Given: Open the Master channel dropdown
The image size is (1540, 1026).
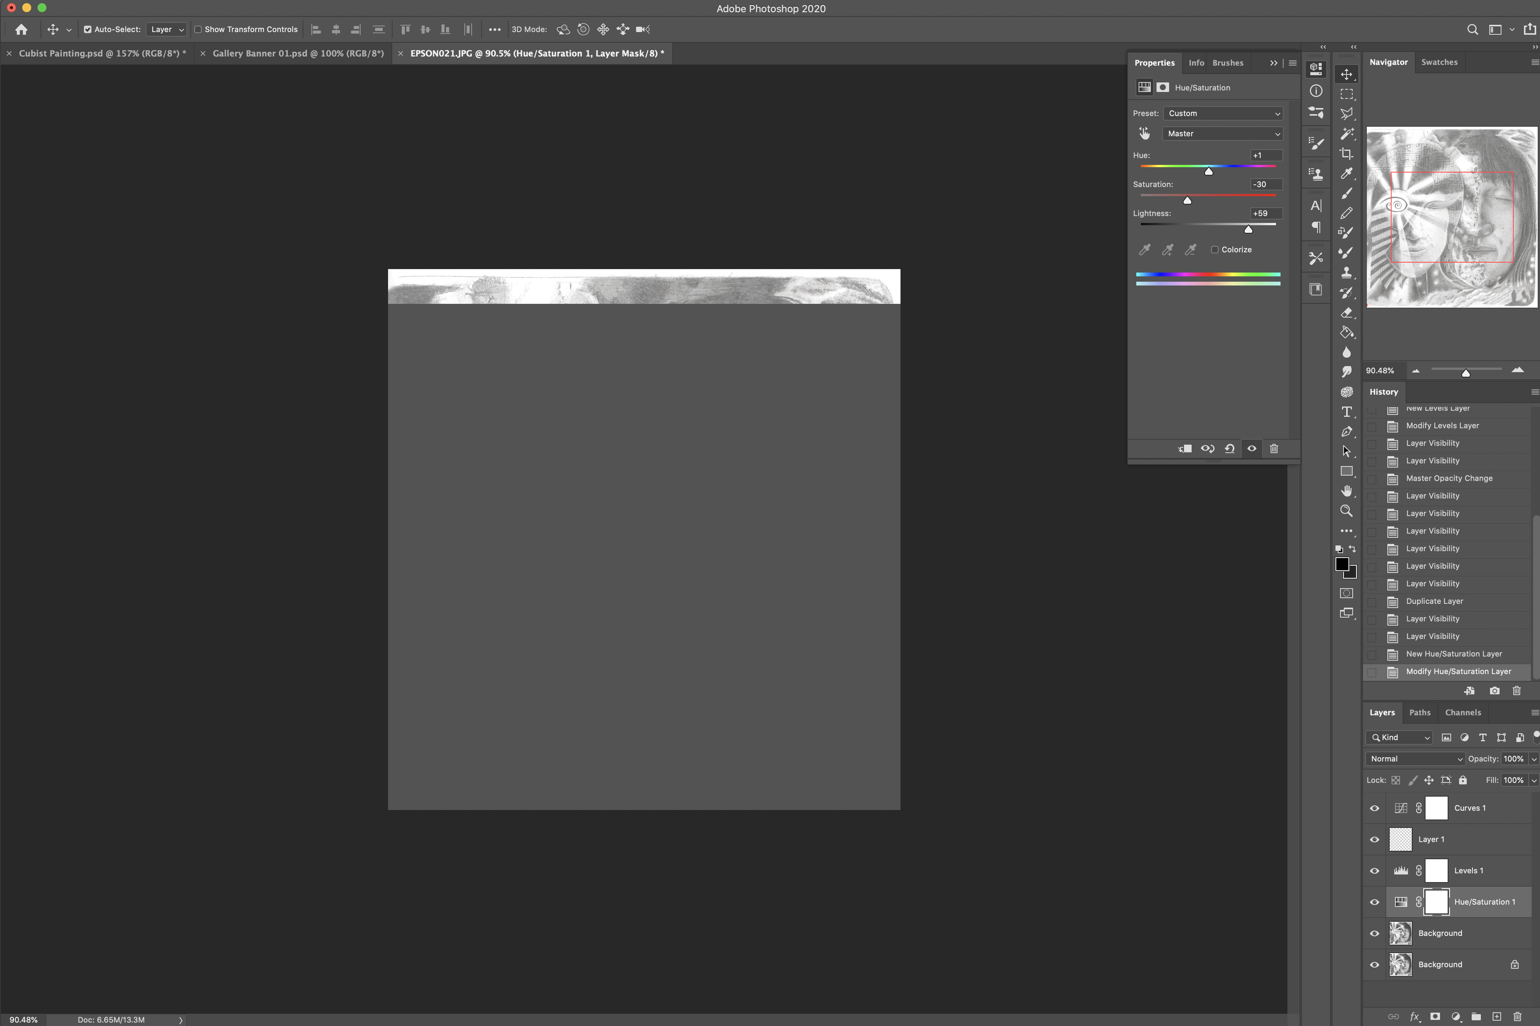Looking at the screenshot, I should [1222, 134].
